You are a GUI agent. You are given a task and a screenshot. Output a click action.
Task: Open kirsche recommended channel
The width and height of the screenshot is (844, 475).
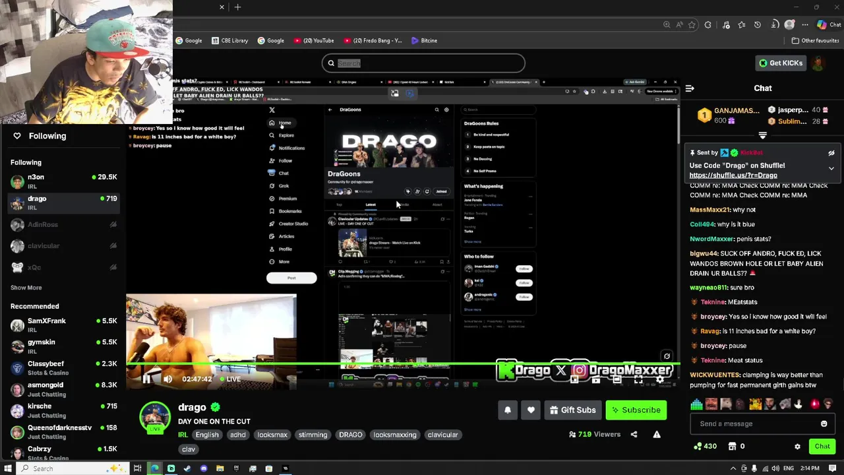pyautogui.click(x=63, y=410)
